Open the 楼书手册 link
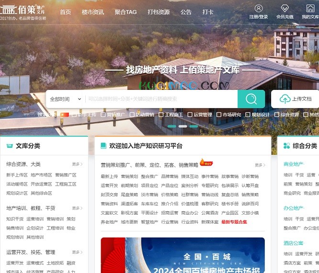The width and height of the screenshot is (319, 273). point(230,204)
